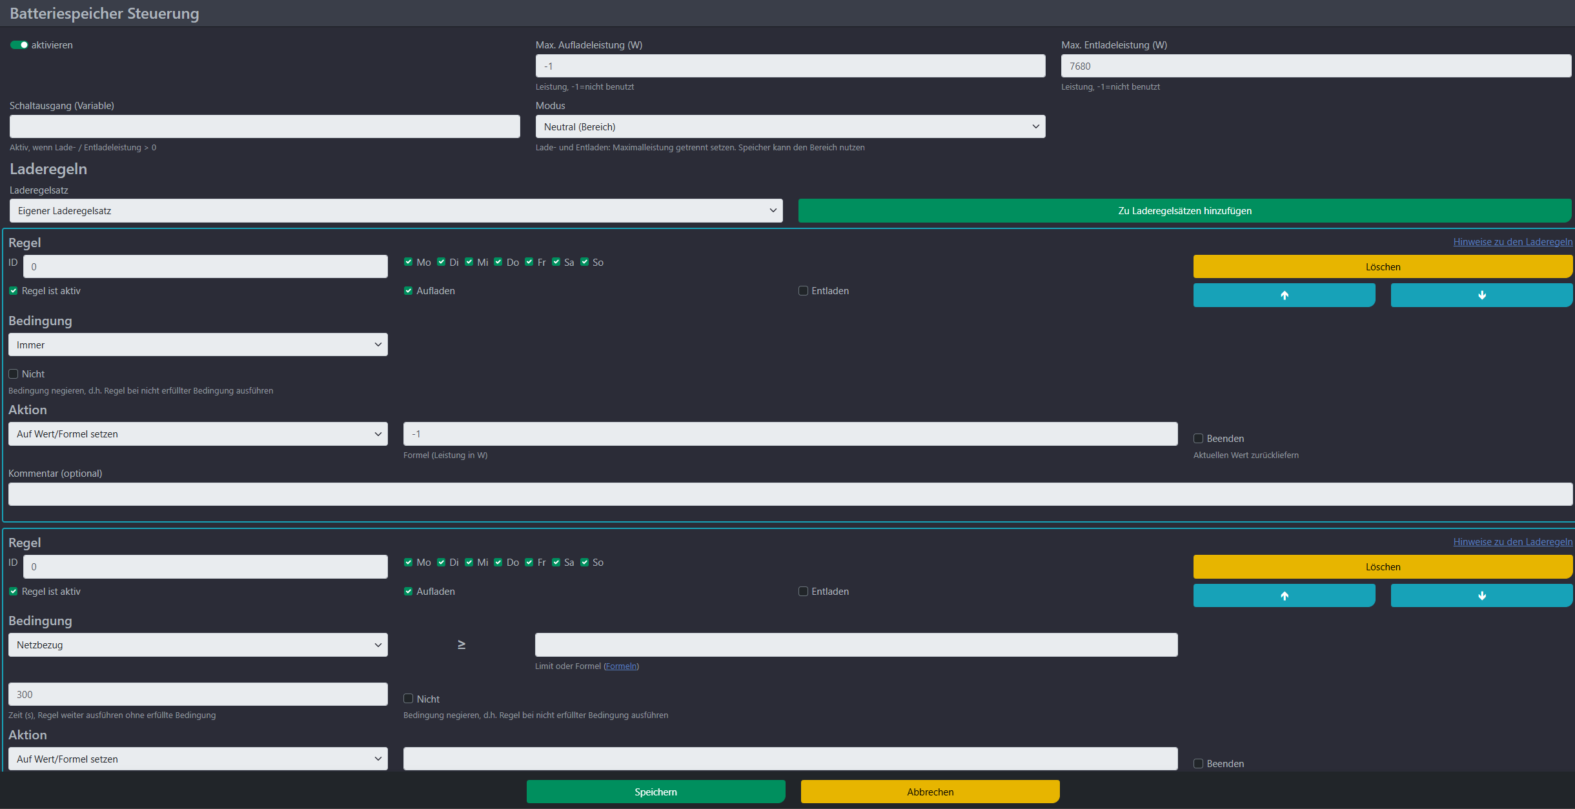Check Entladen in the first rule
The width and height of the screenshot is (1575, 809).
[x=803, y=291]
